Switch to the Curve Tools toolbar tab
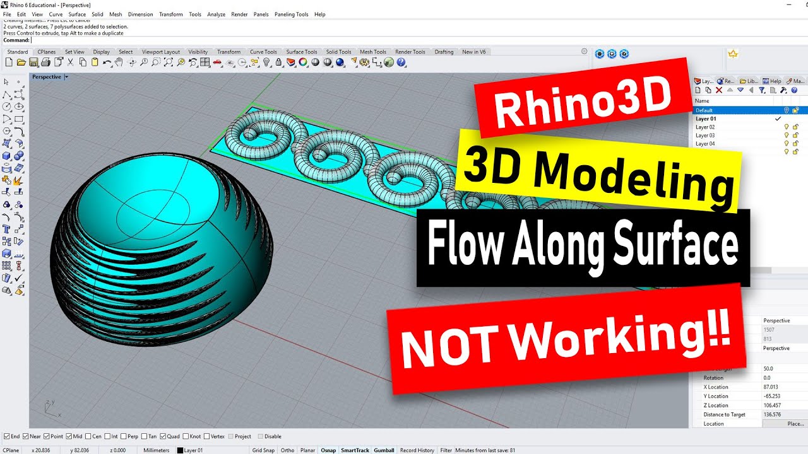 click(263, 52)
